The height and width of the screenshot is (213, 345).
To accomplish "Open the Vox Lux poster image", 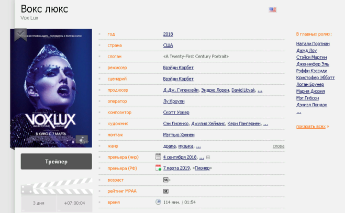I will pyautogui.click(x=51, y=88).
